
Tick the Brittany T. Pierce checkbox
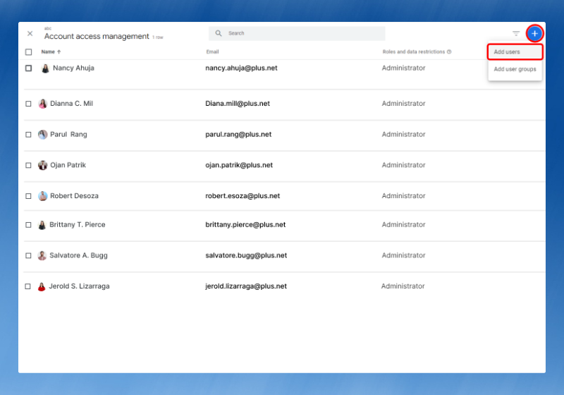(x=28, y=225)
